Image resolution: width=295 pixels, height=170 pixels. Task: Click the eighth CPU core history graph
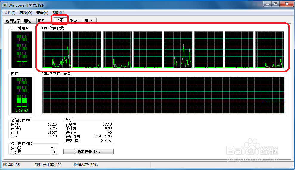269,50
